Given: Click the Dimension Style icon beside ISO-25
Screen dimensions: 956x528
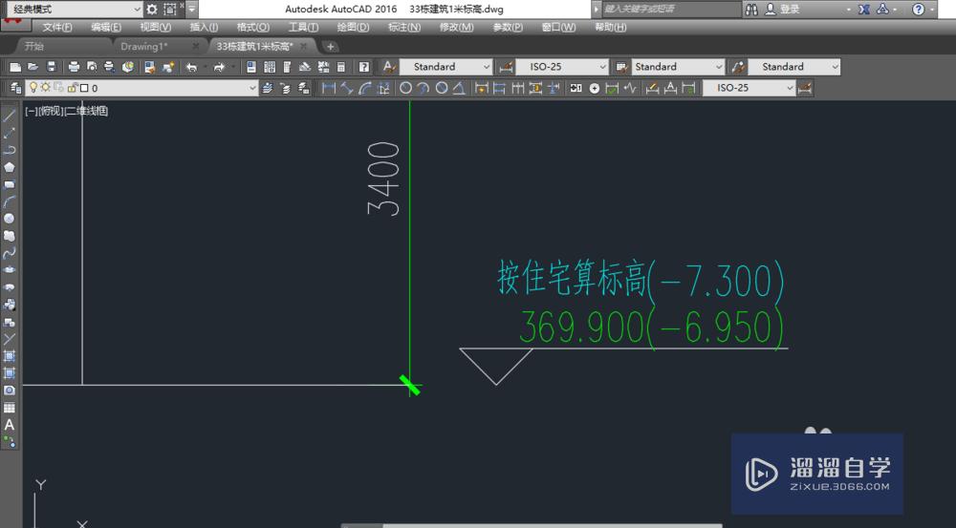Looking at the screenshot, I should [505, 67].
